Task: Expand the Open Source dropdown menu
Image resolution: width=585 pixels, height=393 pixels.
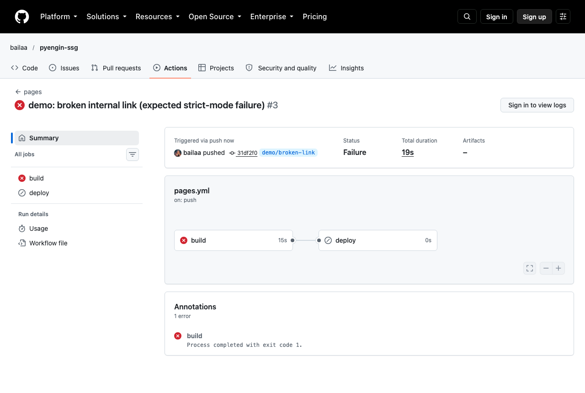Action: [215, 16]
